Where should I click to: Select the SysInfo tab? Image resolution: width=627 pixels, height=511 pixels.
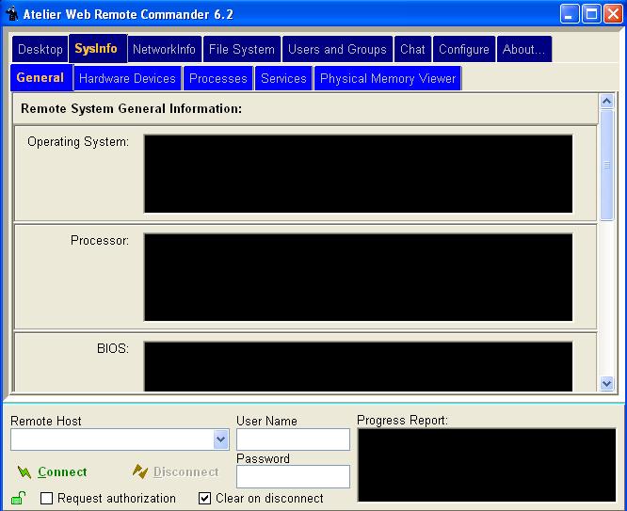click(x=98, y=48)
